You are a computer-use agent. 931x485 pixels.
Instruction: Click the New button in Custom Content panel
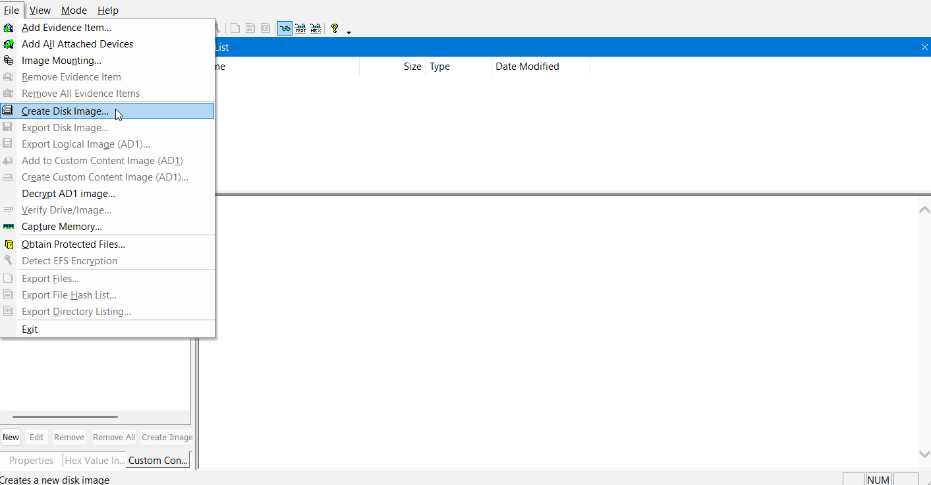tap(11, 437)
